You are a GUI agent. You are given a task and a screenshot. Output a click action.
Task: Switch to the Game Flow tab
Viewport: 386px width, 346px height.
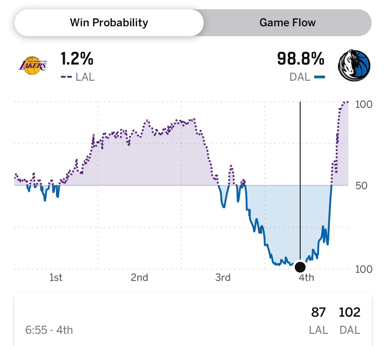click(x=287, y=23)
